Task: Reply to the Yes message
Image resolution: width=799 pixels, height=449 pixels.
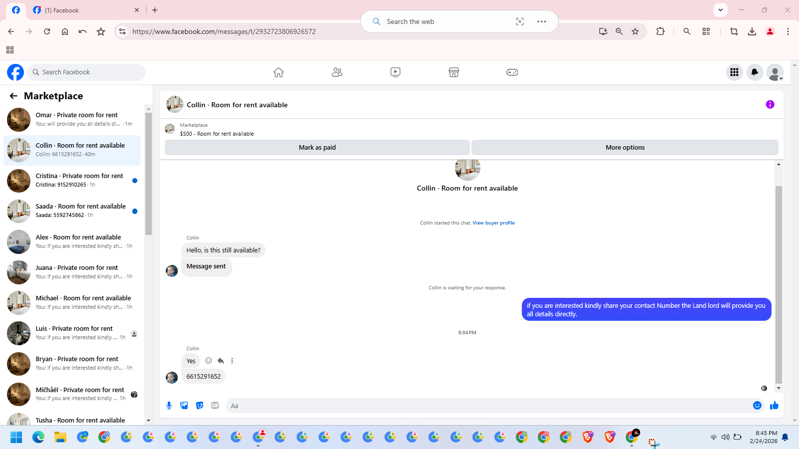Action: [221, 361]
